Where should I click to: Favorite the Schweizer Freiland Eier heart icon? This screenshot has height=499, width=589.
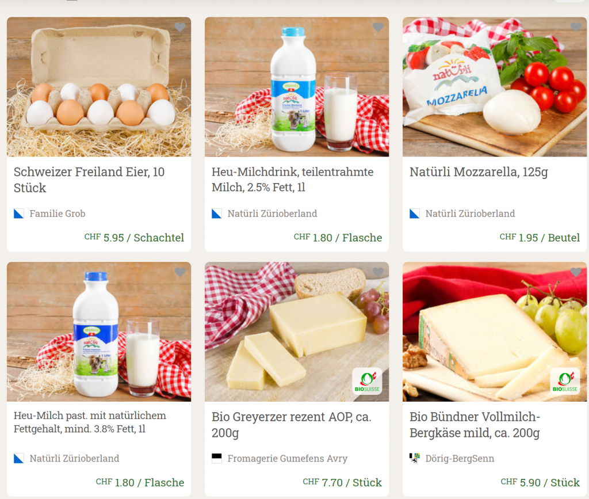click(180, 27)
